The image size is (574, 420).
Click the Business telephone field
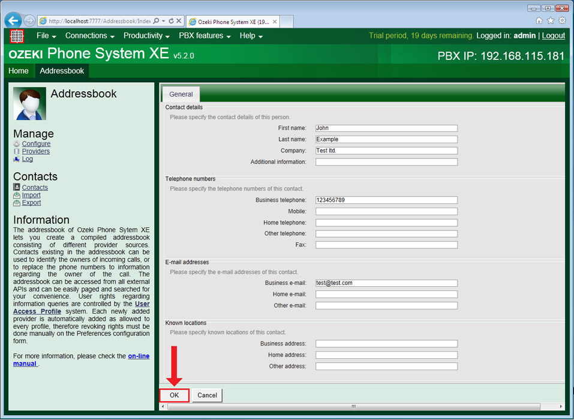[387, 200]
